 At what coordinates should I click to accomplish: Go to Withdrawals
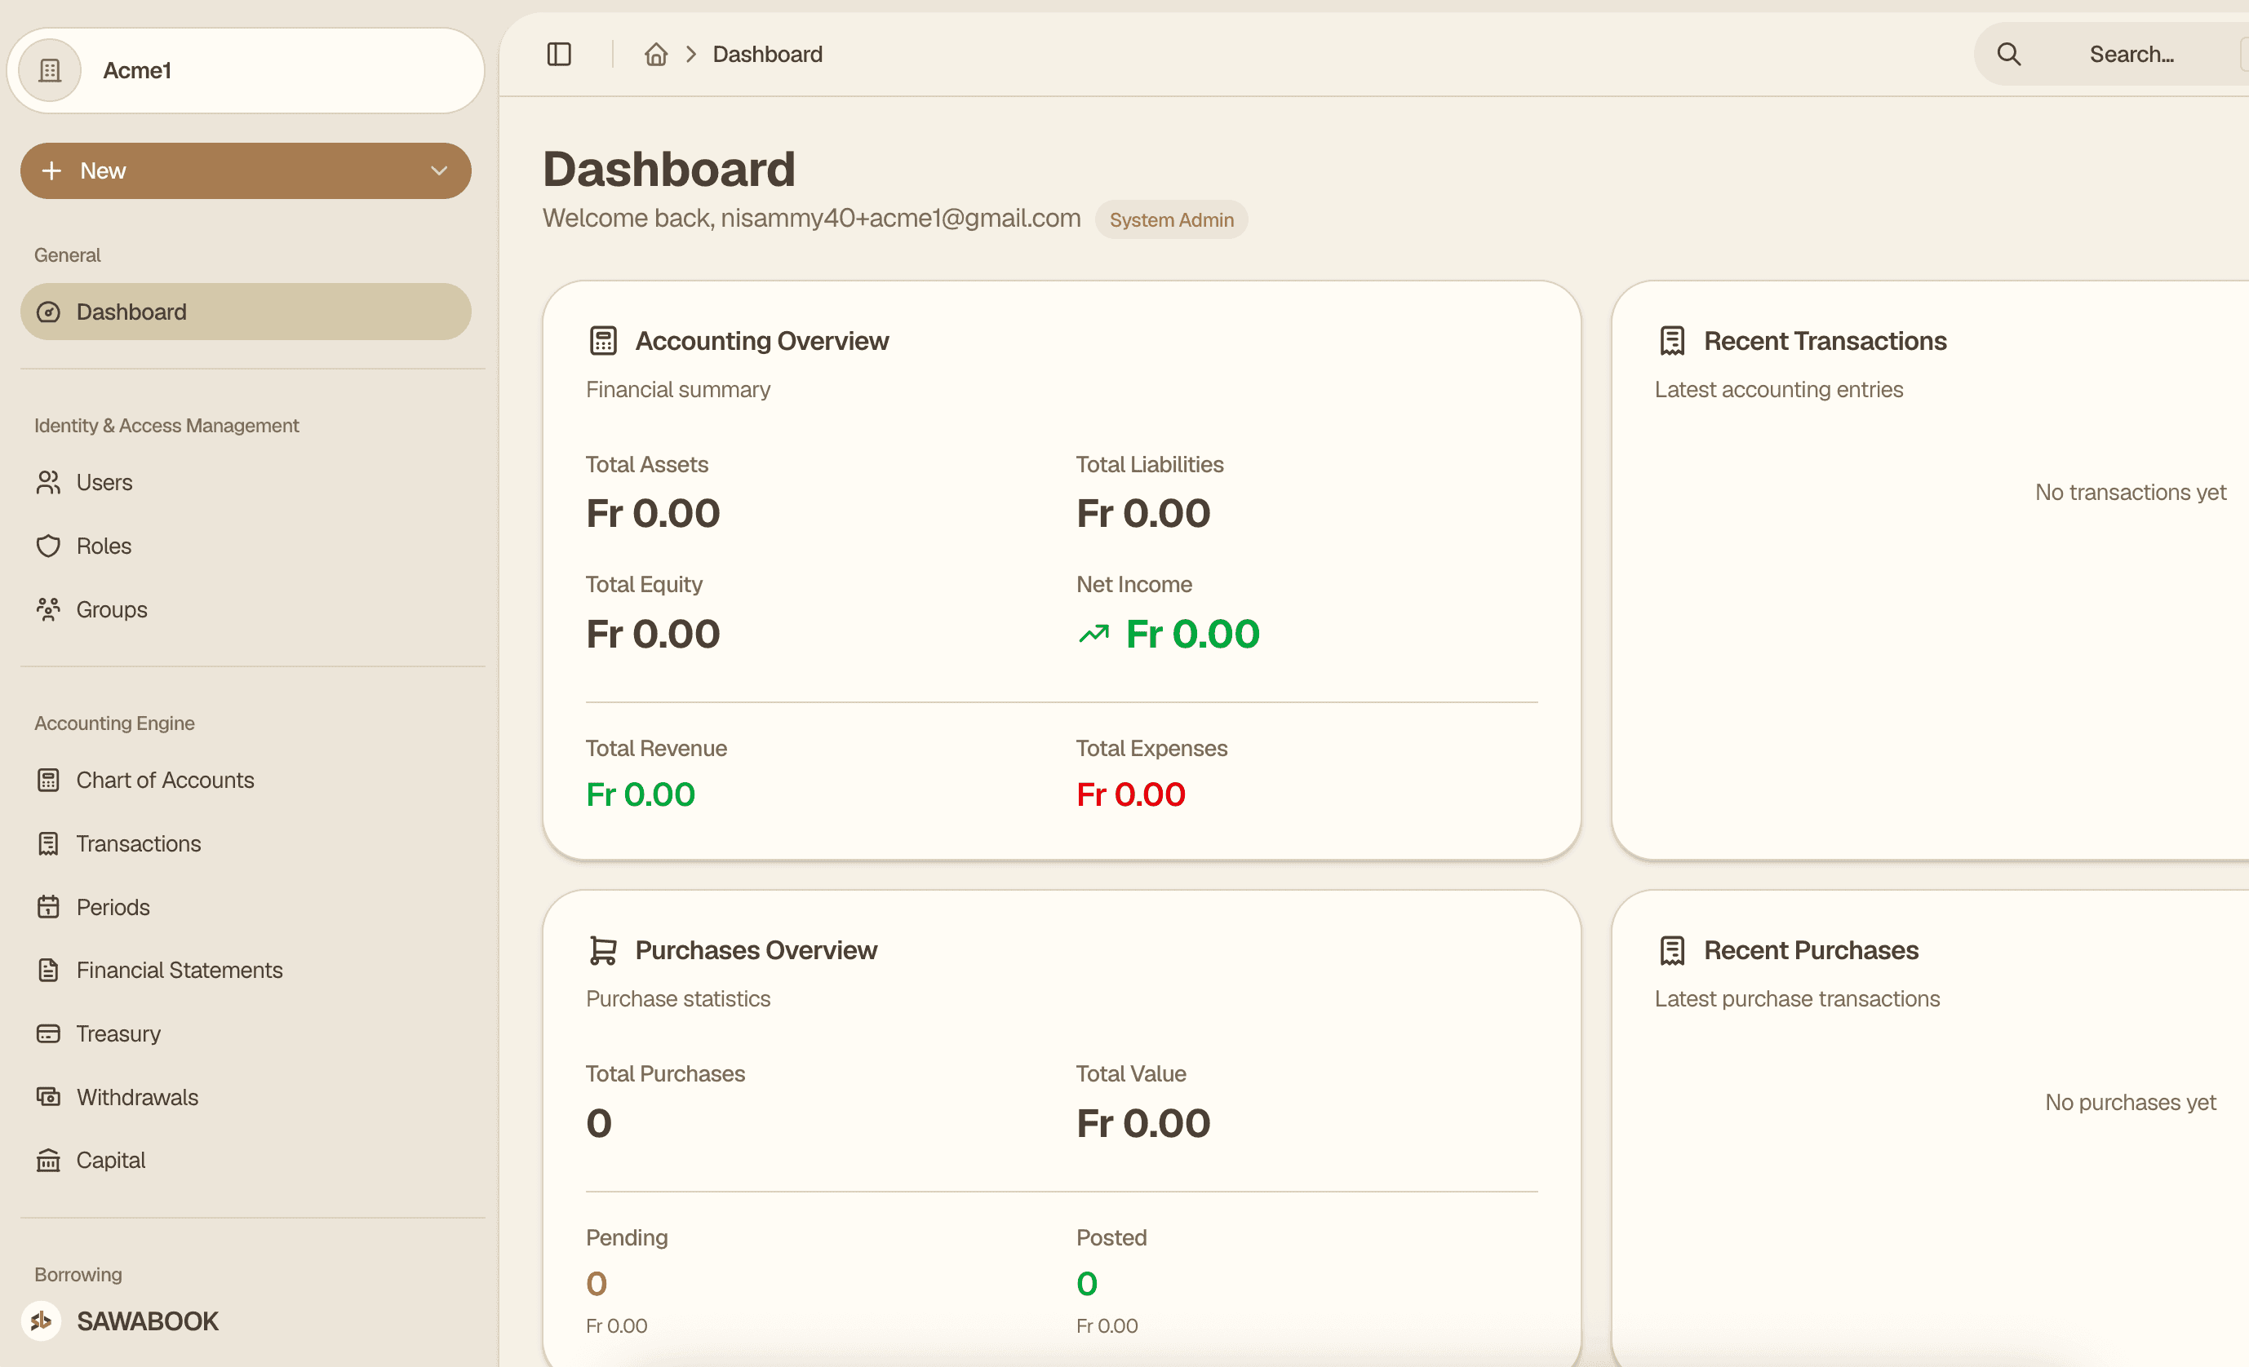coord(246,1097)
